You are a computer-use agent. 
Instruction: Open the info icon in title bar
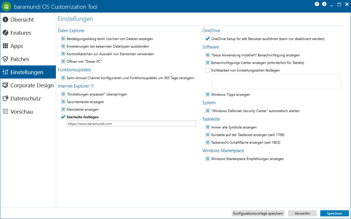tap(324, 4)
